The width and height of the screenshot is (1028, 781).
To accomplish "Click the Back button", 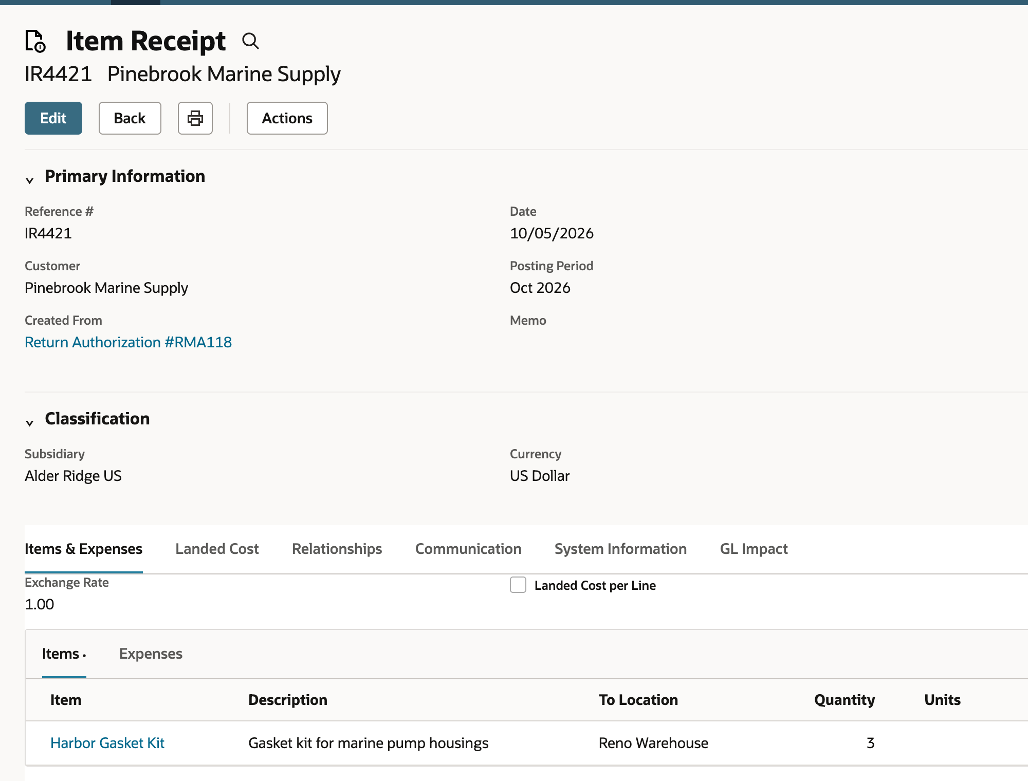I will click(130, 118).
